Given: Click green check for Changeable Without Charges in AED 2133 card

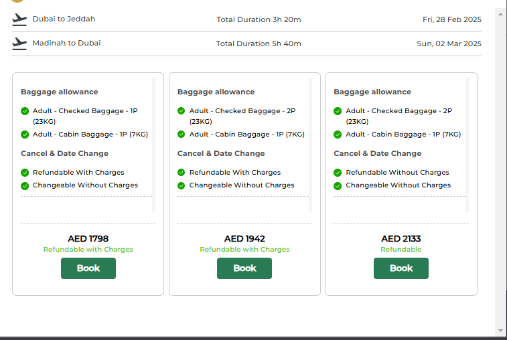Looking at the screenshot, I should (x=338, y=185).
